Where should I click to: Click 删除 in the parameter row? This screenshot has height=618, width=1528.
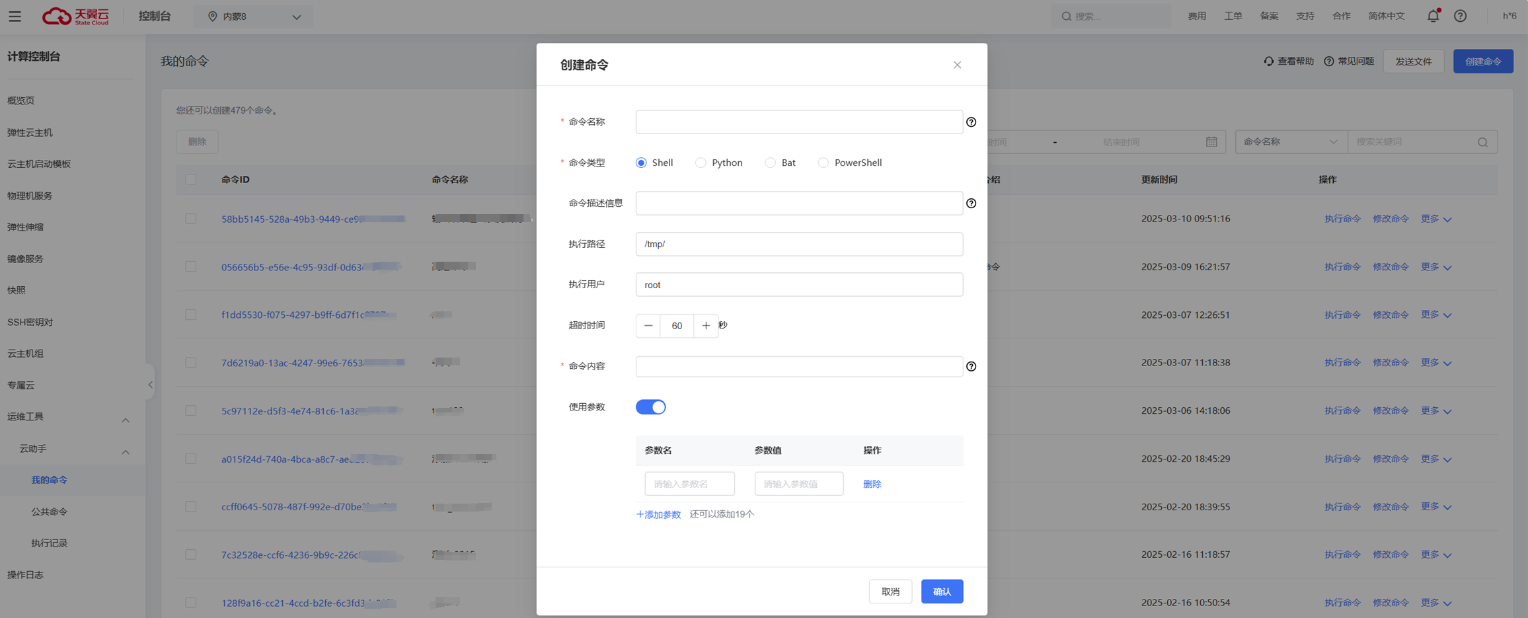(x=872, y=484)
